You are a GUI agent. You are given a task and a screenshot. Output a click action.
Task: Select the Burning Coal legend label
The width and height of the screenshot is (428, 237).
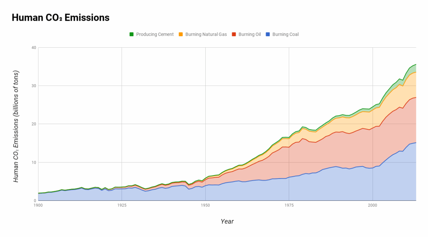tap(285, 34)
